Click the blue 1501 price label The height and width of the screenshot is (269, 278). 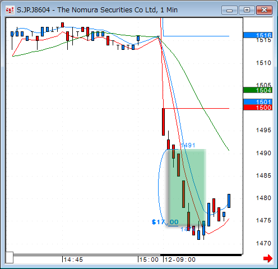tap(258, 102)
